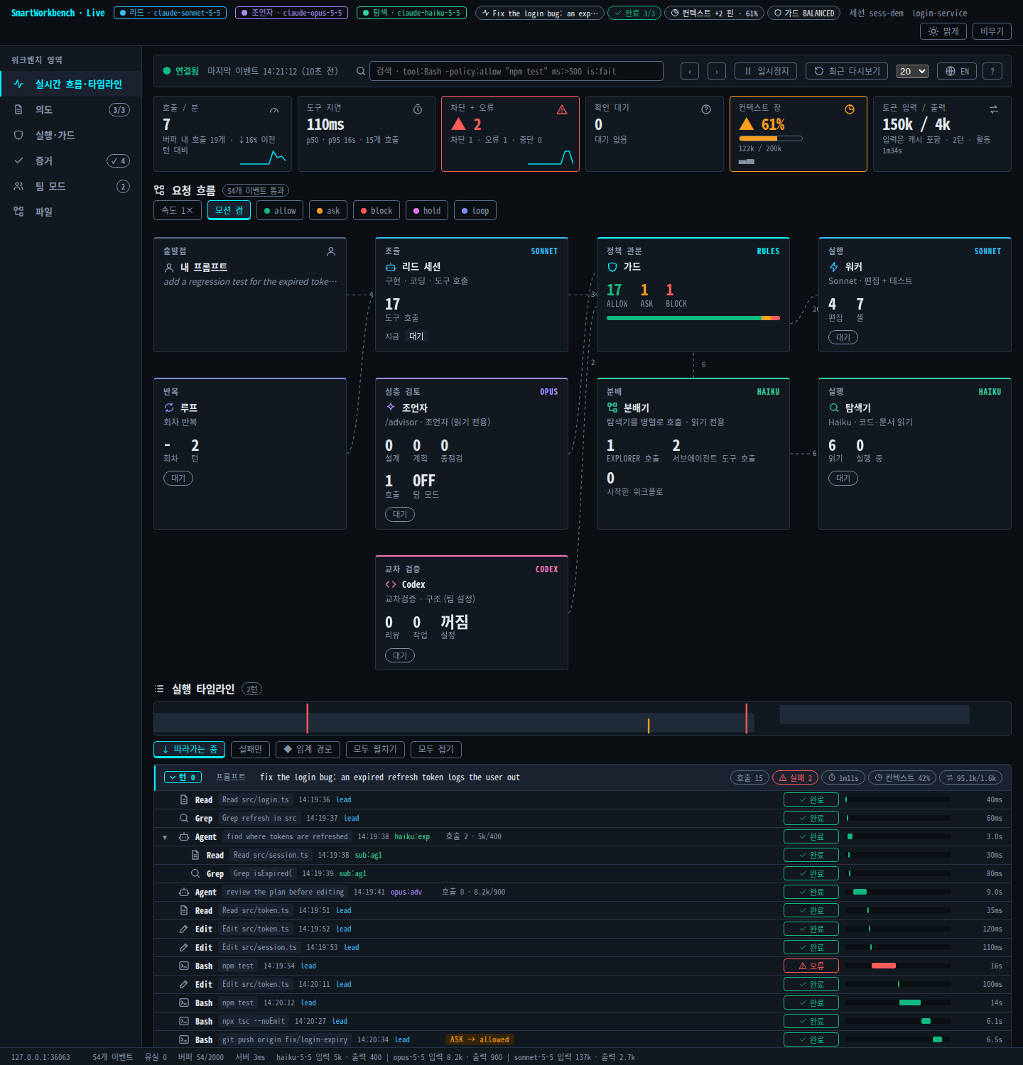Pause the live stream with 일시정지
1023x1065 pixels.
[766, 71]
